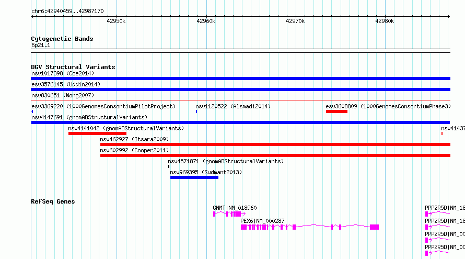465x259 pixels.
Task: Click the Cytogenetic Bands track title
Action: [x=62, y=39]
